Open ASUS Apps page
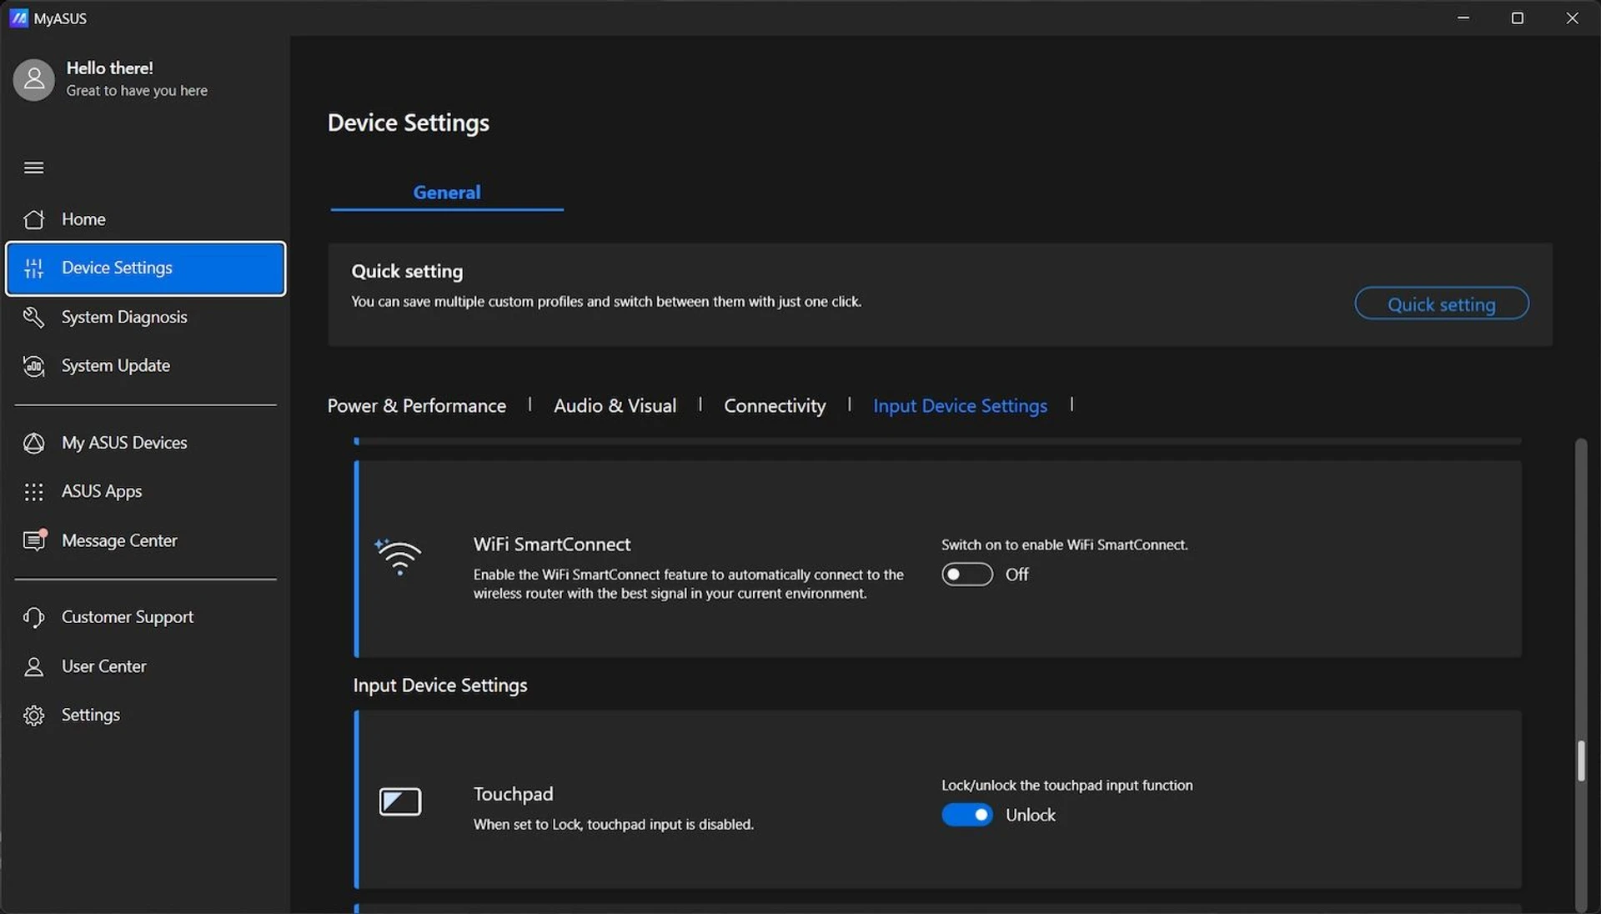The image size is (1601, 914). click(146, 492)
